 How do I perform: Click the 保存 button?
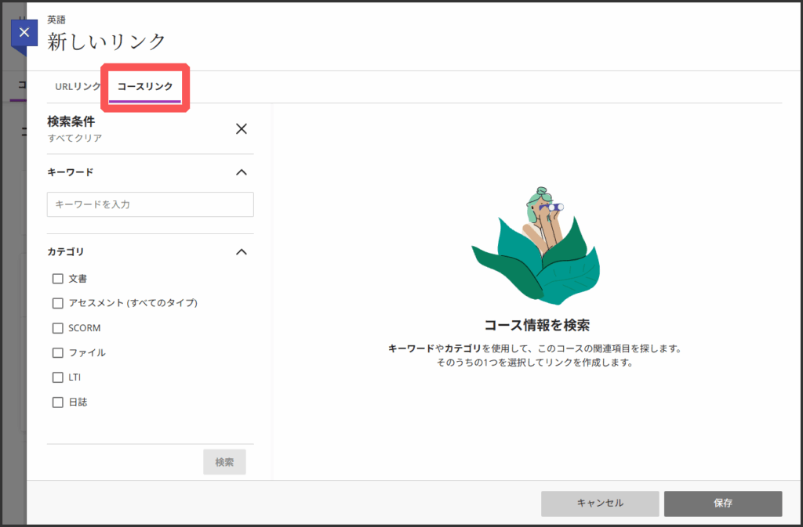[x=722, y=504]
